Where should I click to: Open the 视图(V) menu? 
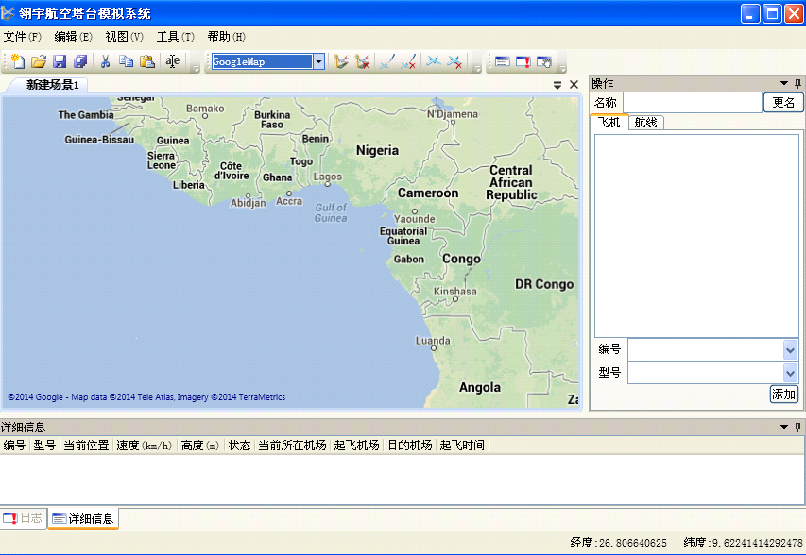[x=124, y=37]
